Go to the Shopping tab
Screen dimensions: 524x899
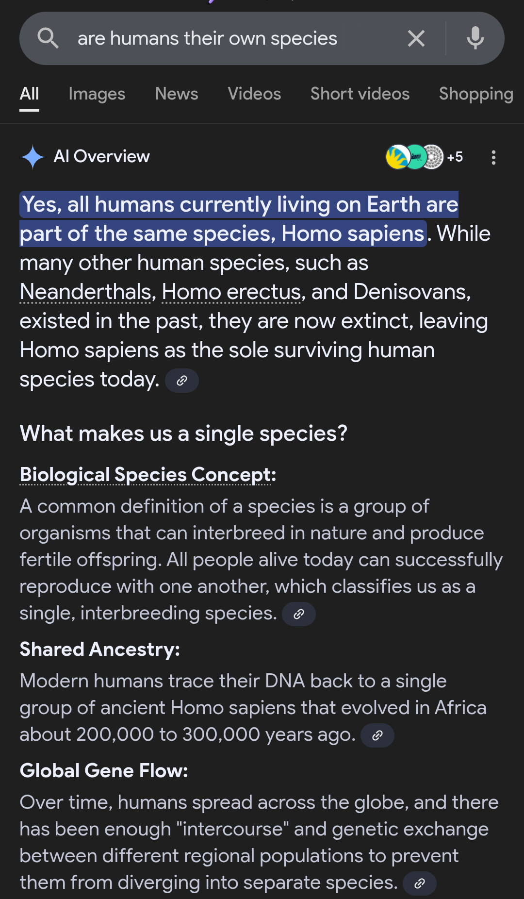tap(476, 94)
